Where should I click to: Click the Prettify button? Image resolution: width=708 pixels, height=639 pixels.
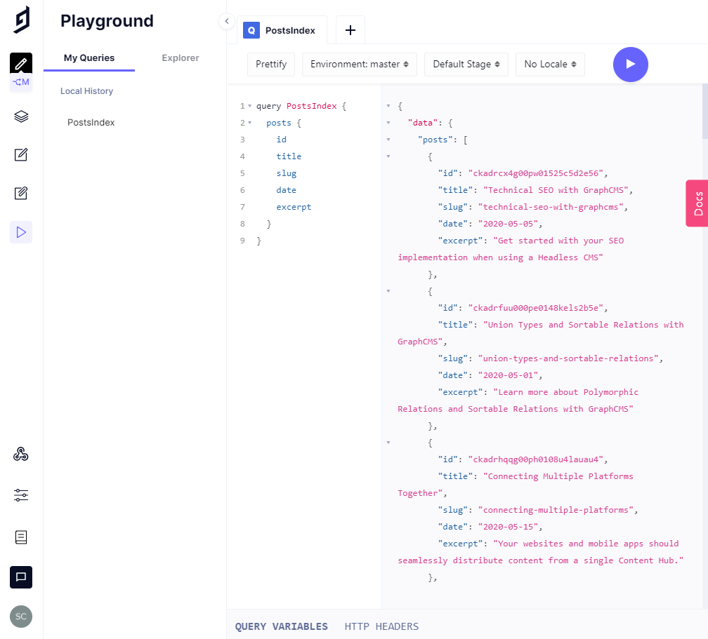(x=270, y=64)
